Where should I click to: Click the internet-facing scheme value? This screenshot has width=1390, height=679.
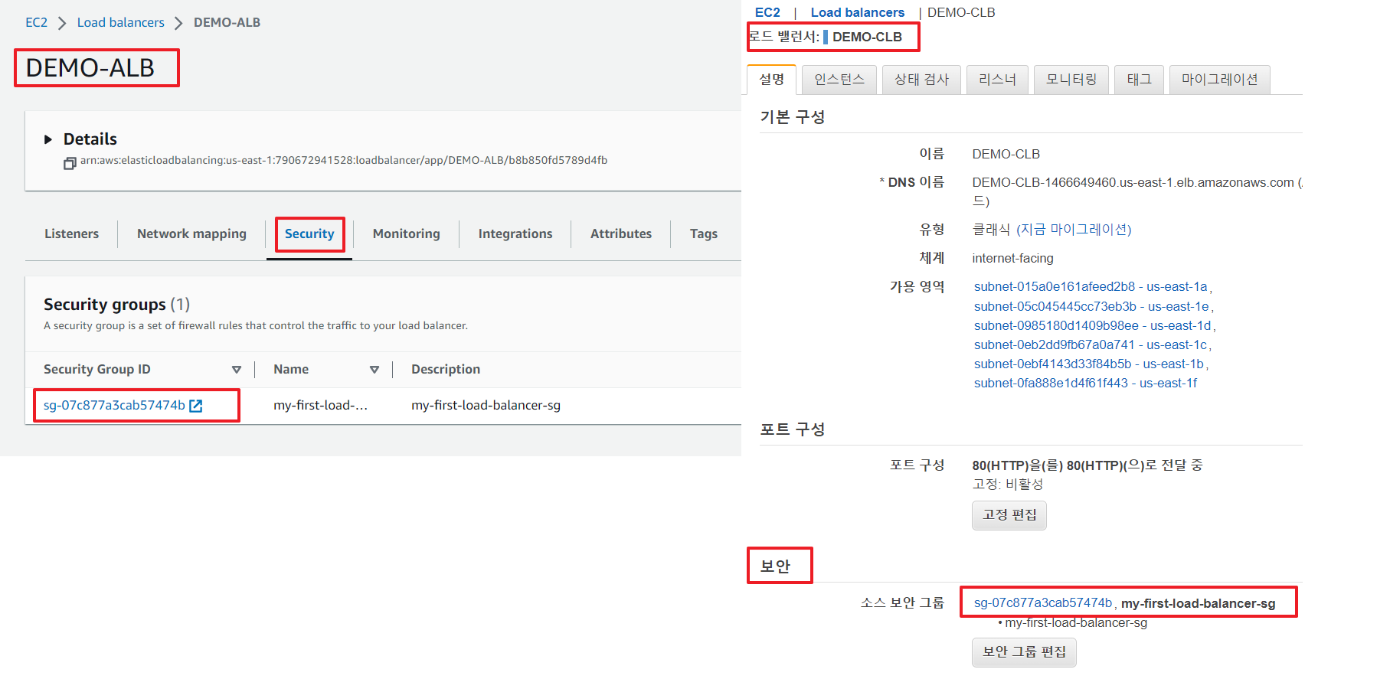(1012, 259)
